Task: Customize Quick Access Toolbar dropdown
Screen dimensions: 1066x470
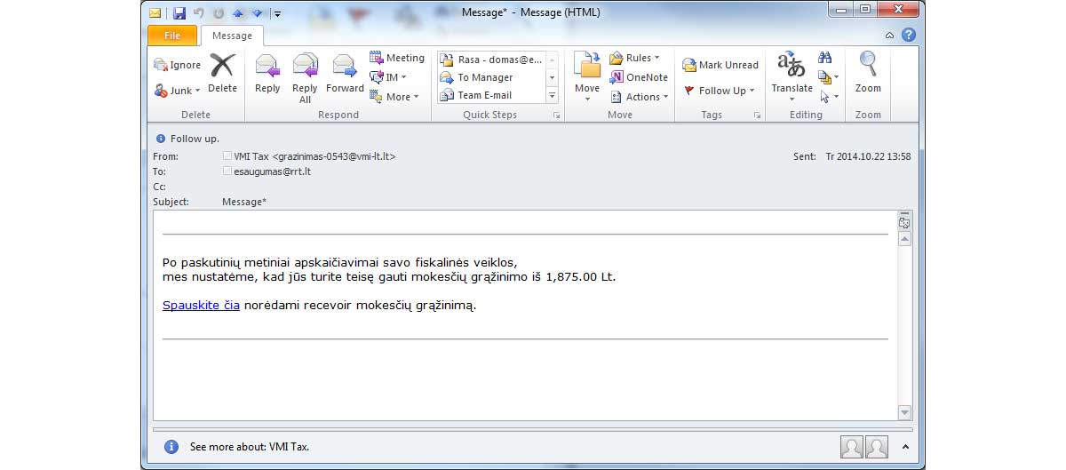Action: tap(277, 13)
